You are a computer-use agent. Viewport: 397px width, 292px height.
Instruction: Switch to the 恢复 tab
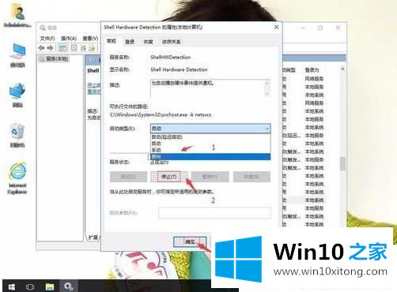[x=148, y=42]
